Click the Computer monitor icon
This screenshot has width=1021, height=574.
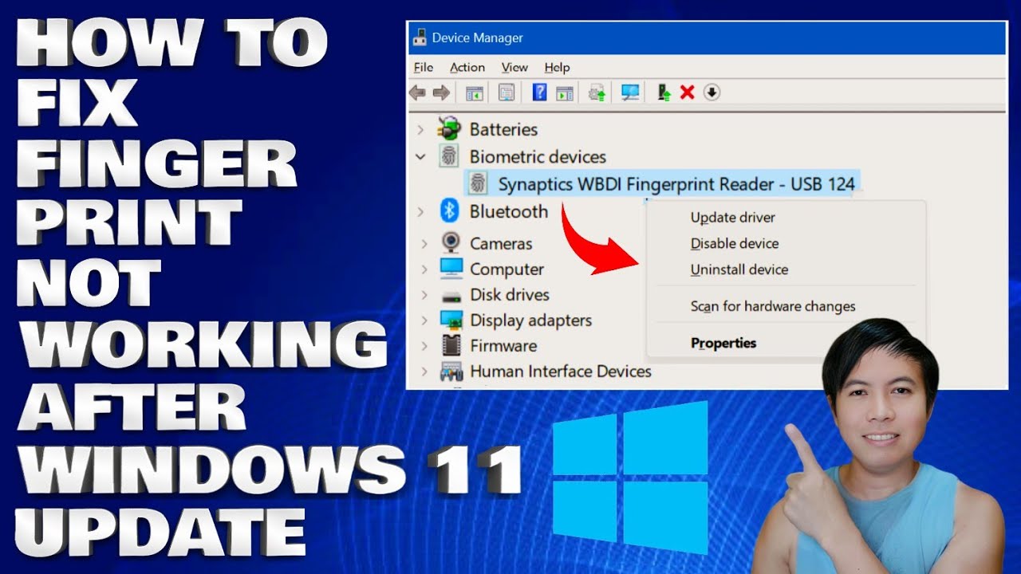pos(451,268)
